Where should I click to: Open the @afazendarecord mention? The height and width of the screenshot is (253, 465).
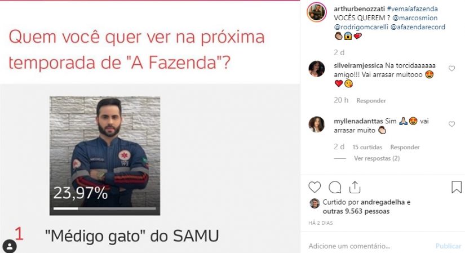[x=418, y=27]
